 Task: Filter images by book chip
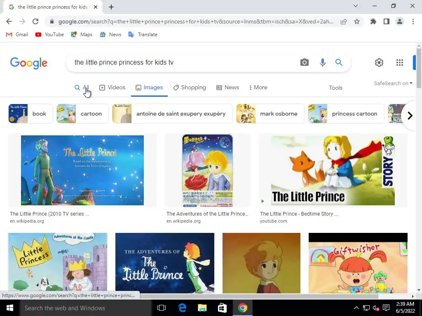tap(30, 114)
